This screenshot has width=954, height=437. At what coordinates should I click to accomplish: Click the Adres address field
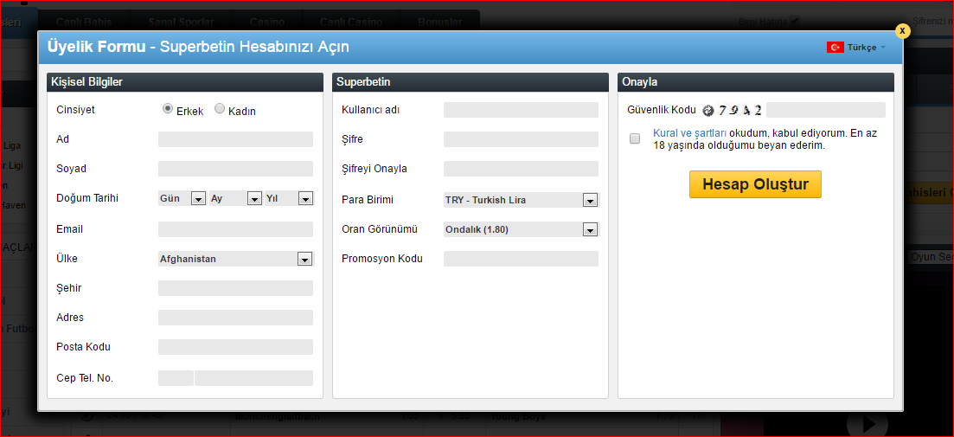(235, 318)
